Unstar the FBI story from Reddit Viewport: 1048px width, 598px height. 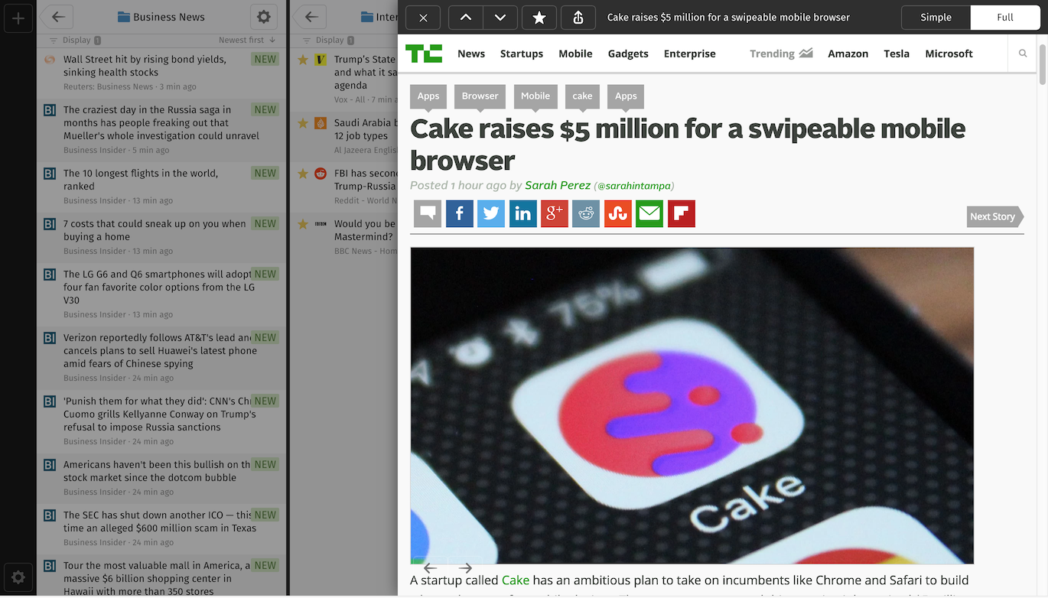click(303, 174)
